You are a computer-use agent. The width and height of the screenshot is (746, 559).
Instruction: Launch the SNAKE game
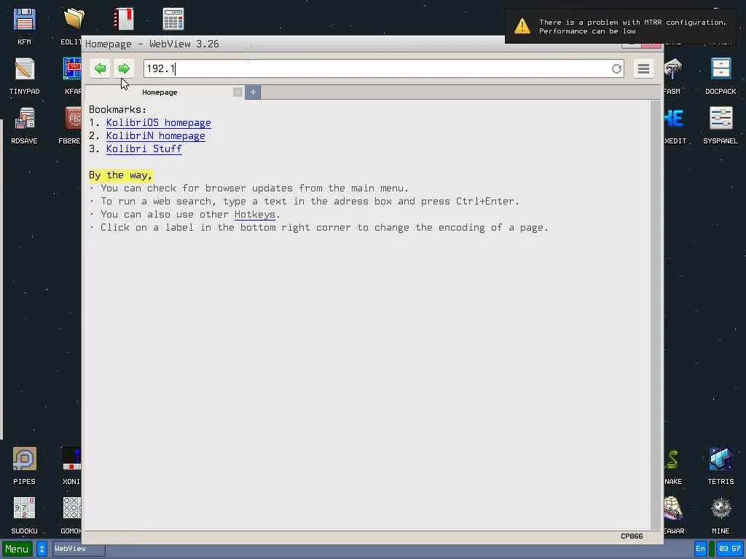672,466
